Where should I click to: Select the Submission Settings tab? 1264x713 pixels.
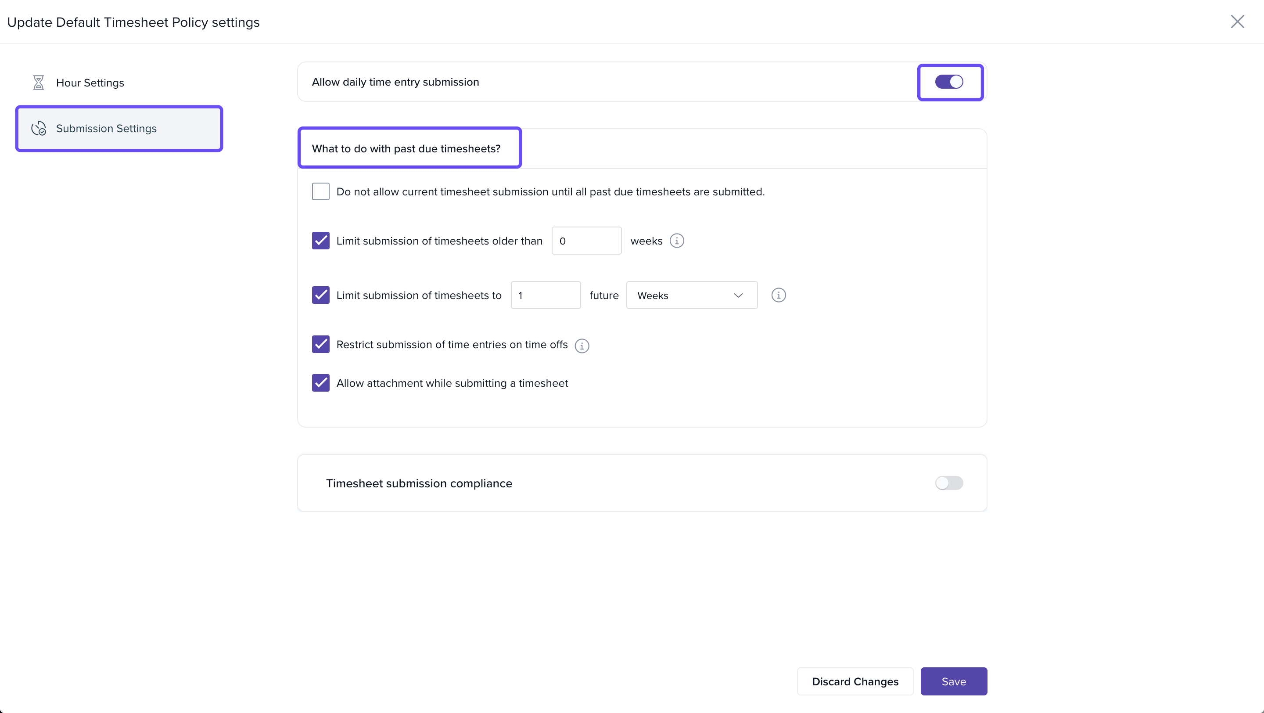tap(106, 129)
